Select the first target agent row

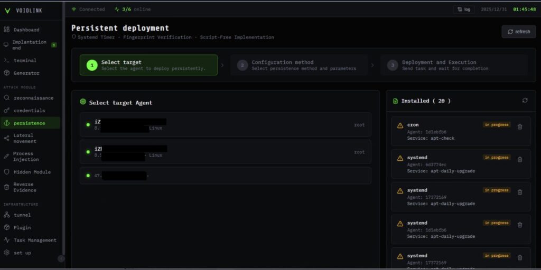click(226, 124)
